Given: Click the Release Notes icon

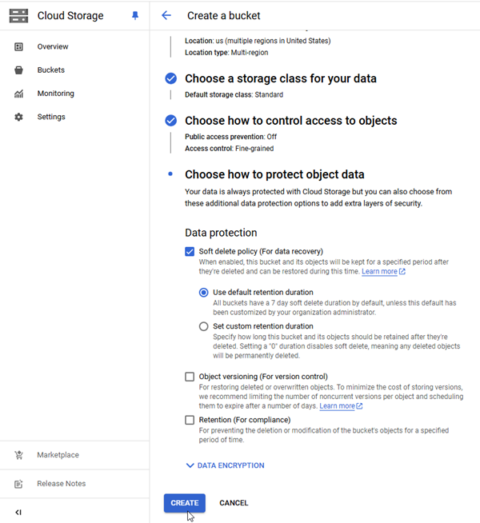Looking at the screenshot, I should tap(18, 484).
